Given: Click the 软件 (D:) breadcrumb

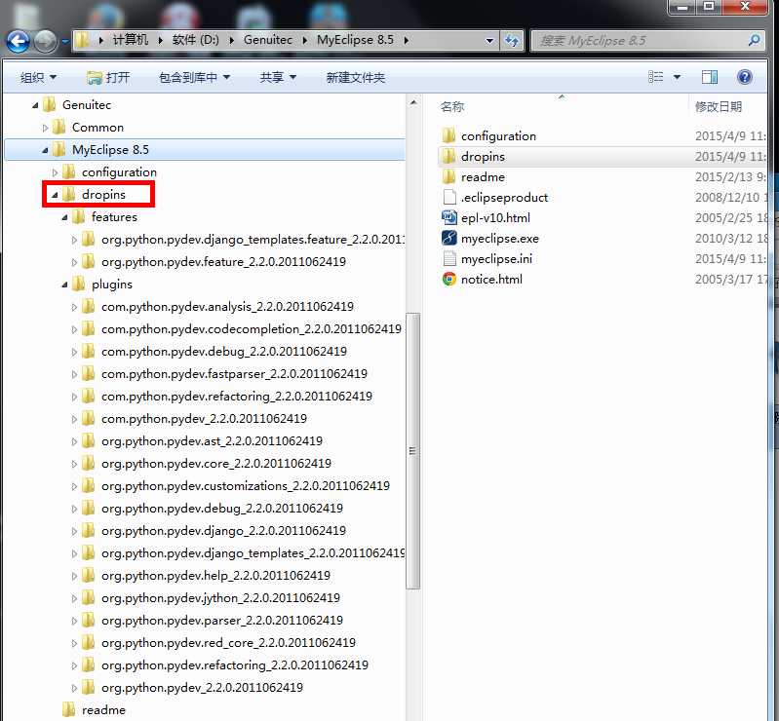Looking at the screenshot, I should click(x=195, y=40).
